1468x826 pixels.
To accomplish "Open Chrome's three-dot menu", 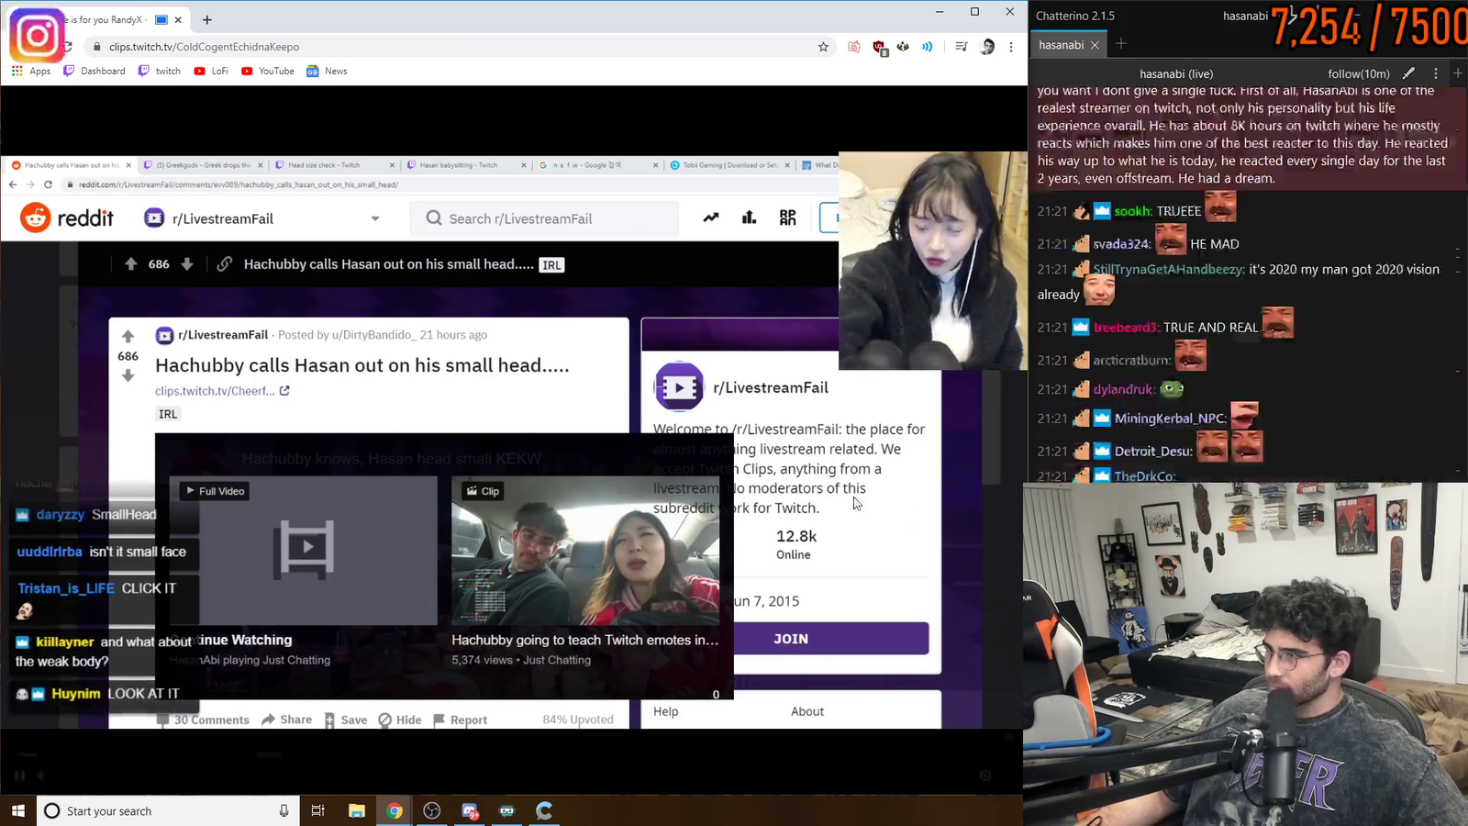I will tap(1011, 47).
